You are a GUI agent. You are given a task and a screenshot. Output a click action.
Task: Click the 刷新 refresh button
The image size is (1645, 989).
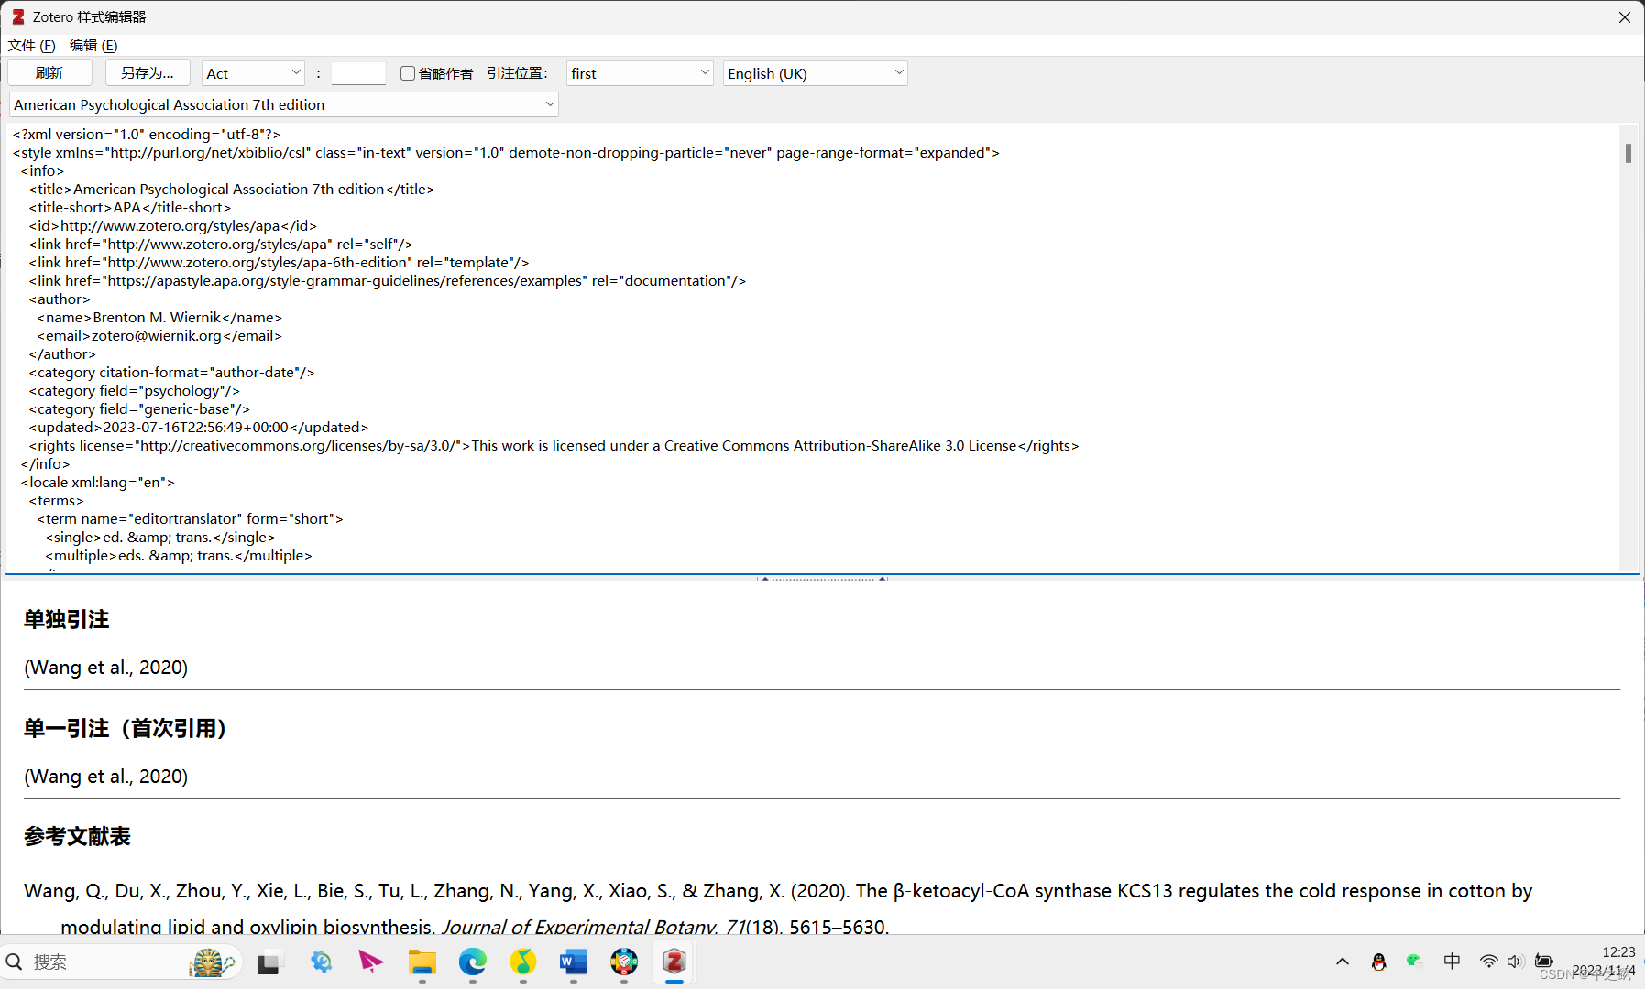coord(49,73)
